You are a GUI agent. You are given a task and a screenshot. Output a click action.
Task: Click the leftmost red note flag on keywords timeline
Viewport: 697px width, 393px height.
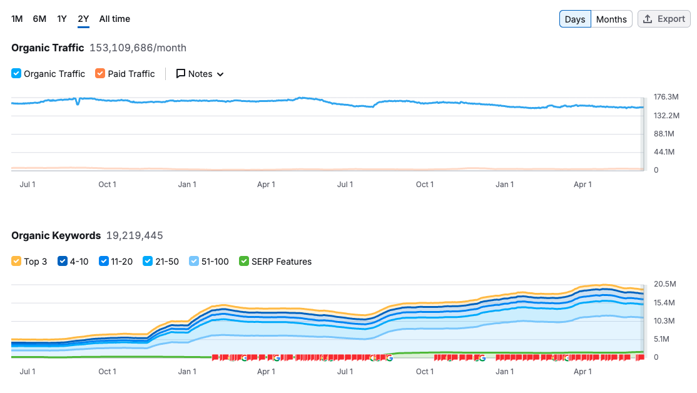pos(215,358)
